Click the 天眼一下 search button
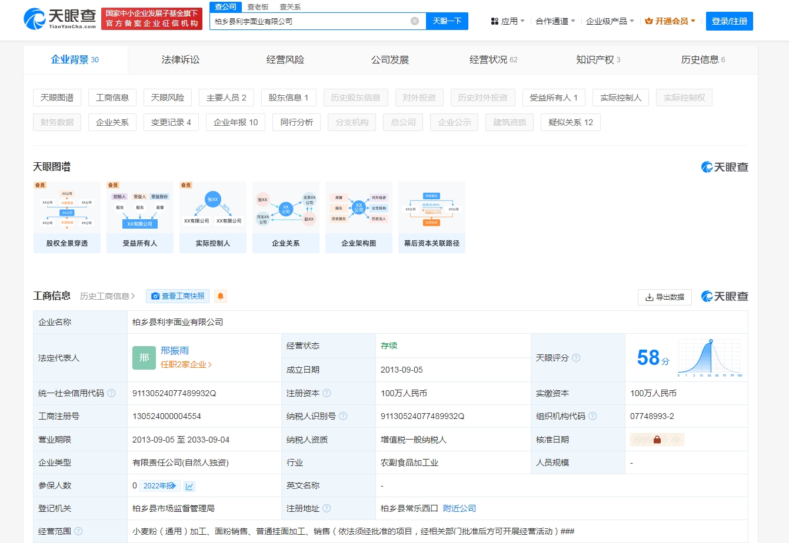Image resolution: width=789 pixels, height=543 pixels. tap(447, 21)
